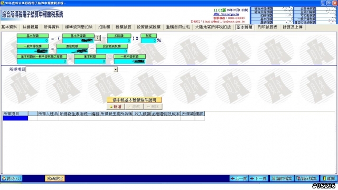This screenshot has height=190, width=338.
Task: Select the 基本稅額 tab
Action: 244,27
